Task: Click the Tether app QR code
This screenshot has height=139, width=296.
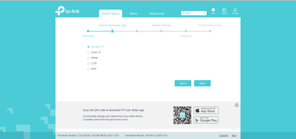Action: coord(182,115)
